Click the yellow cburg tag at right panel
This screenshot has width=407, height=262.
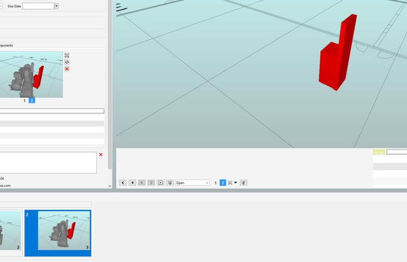(x=379, y=152)
